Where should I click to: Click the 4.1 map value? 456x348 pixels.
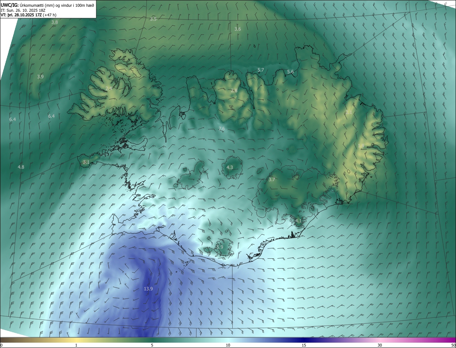coord(299,221)
